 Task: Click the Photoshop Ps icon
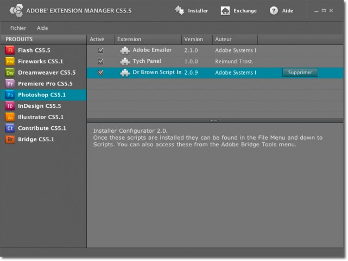[10, 95]
